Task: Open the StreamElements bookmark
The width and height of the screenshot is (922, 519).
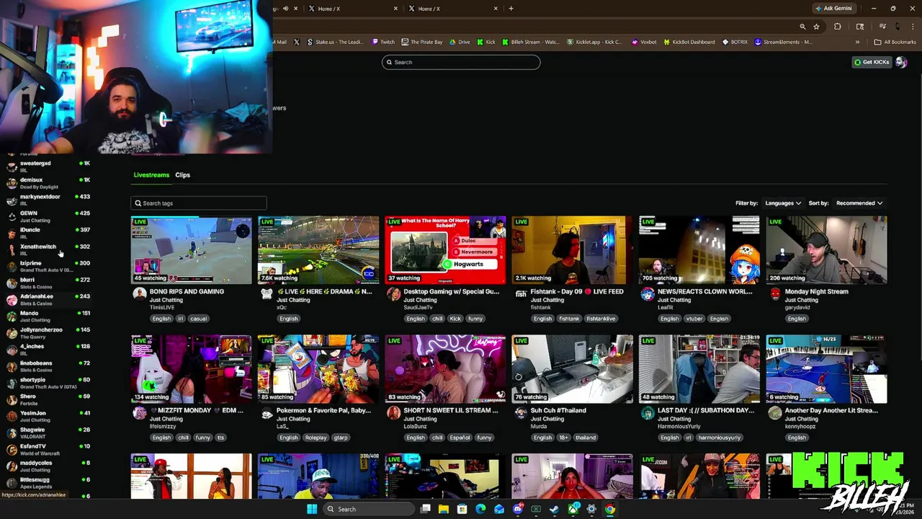Action: click(x=784, y=42)
